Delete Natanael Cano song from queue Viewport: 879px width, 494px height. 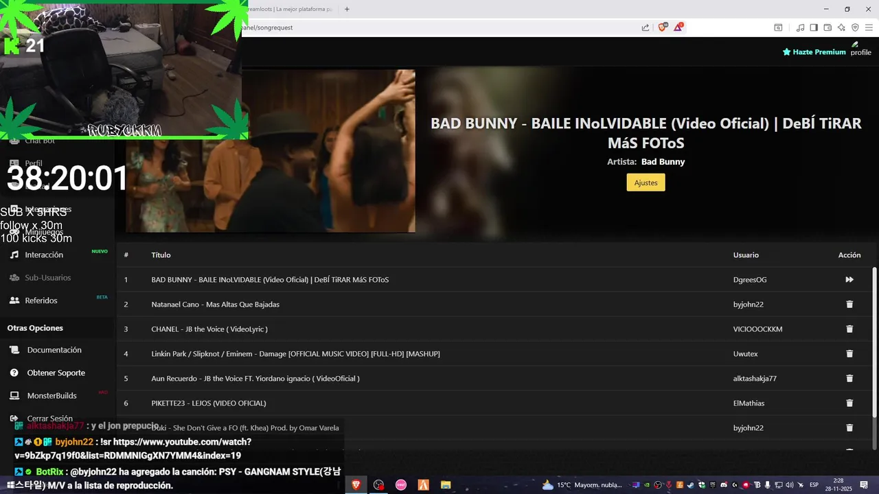pos(849,304)
